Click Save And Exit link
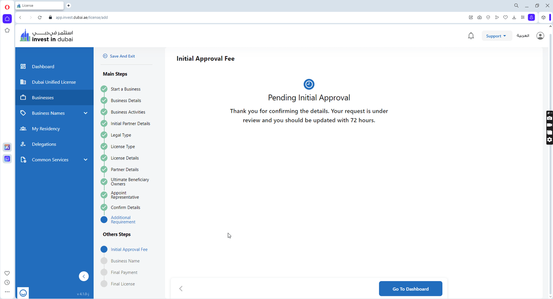 (x=122, y=56)
